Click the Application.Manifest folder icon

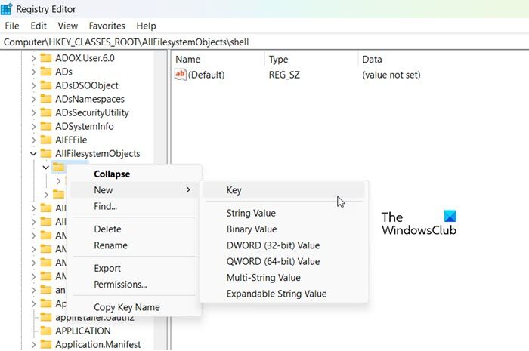click(46, 344)
